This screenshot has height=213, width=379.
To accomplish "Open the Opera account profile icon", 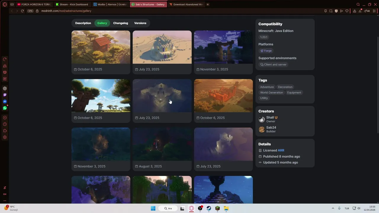I will click(x=354, y=11).
